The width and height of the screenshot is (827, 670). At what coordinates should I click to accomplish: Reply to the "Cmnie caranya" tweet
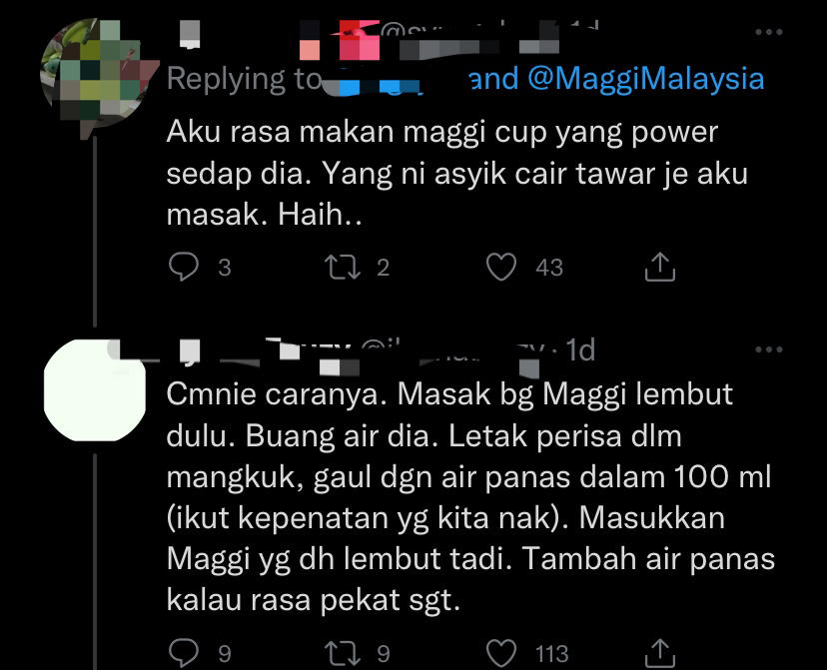point(184,653)
